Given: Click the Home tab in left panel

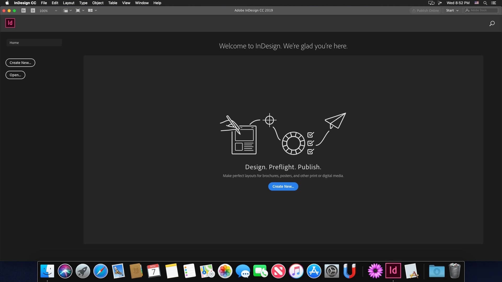Looking at the screenshot, I should click(x=34, y=42).
